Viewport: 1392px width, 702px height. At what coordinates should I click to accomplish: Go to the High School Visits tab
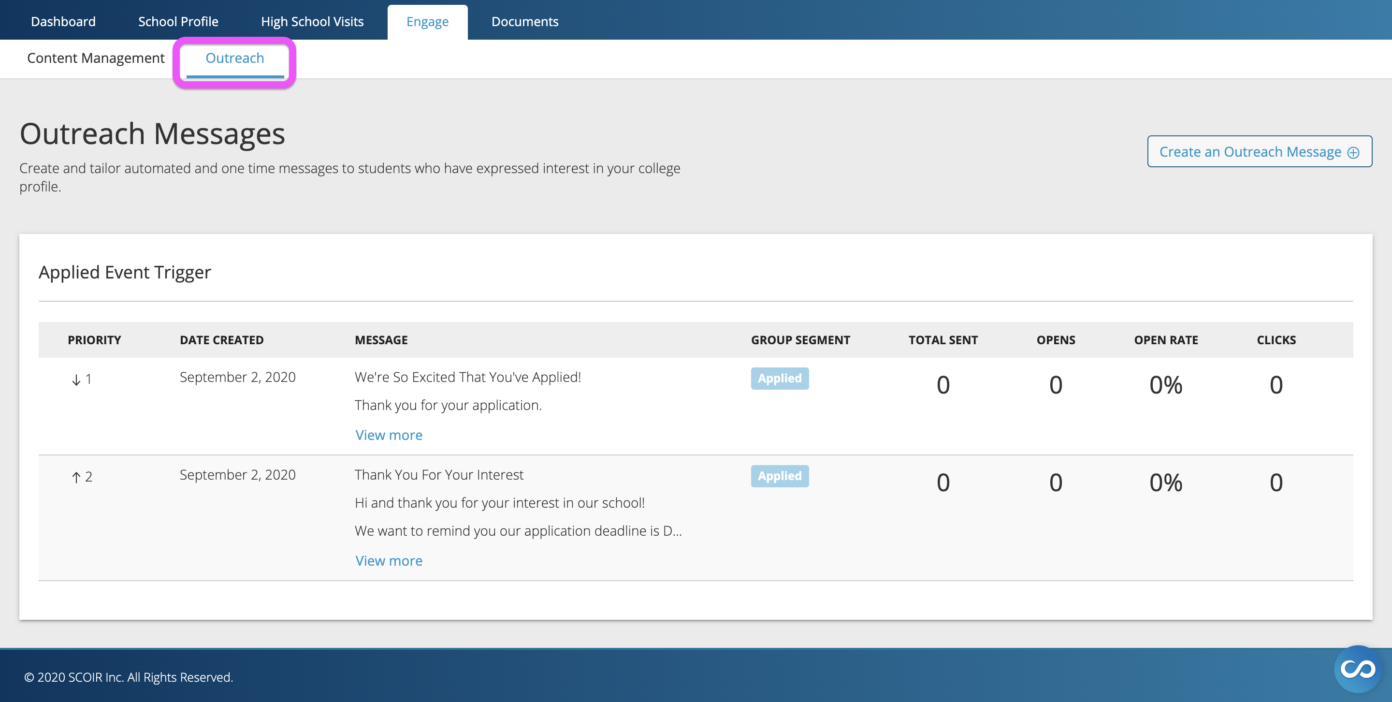pos(312,22)
